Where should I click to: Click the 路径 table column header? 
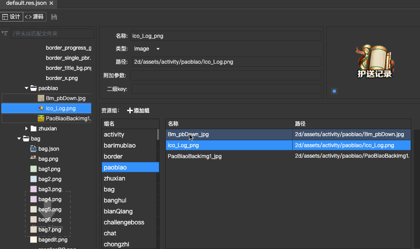[352, 124]
